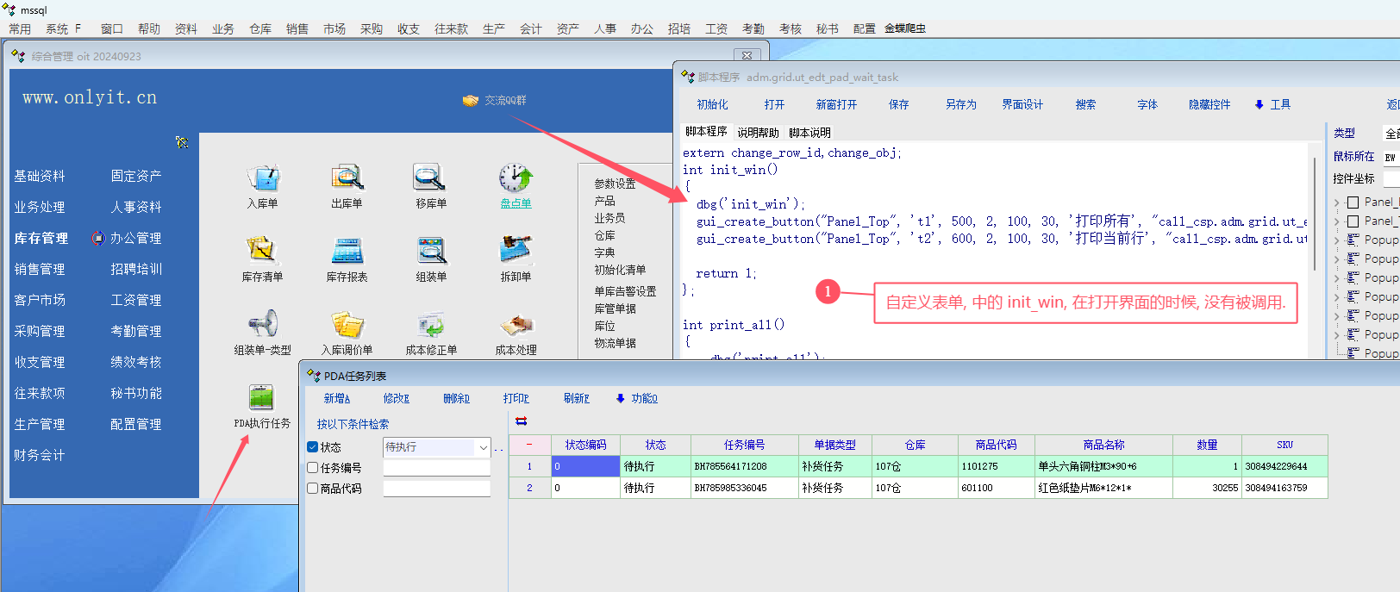The width and height of the screenshot is (1400, 592).
Task: Check the 商品代码 filter checkbox
Action: tap(313, 489)
